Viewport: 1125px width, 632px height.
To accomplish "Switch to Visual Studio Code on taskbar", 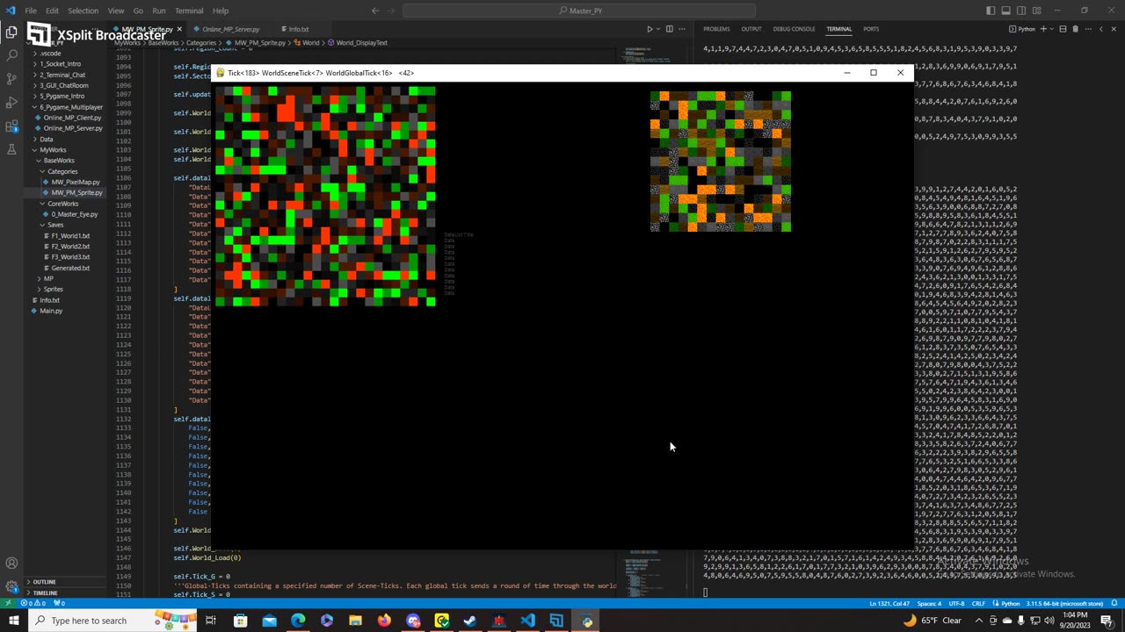I will (527, 621).
